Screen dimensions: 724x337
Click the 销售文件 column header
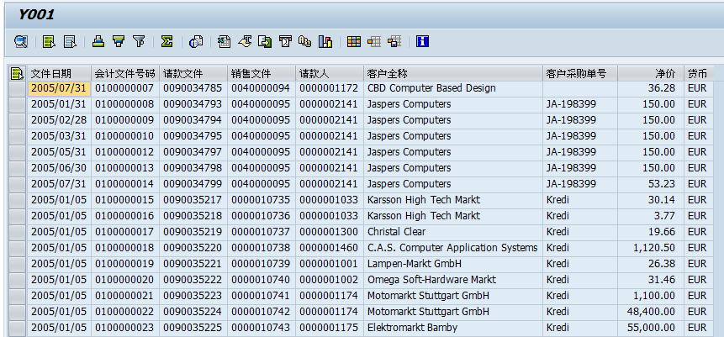262,73
